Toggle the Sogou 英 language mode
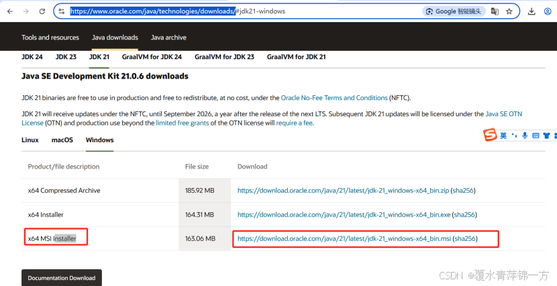557x286 pixels. coord(503,136)
